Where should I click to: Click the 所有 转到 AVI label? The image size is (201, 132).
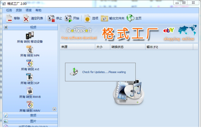(30, 69)
